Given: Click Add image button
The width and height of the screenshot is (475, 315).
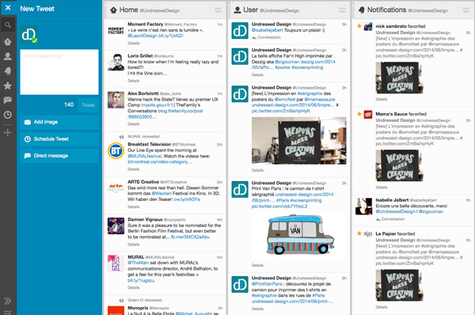Looking at the screenshot, I should [59, 122].
